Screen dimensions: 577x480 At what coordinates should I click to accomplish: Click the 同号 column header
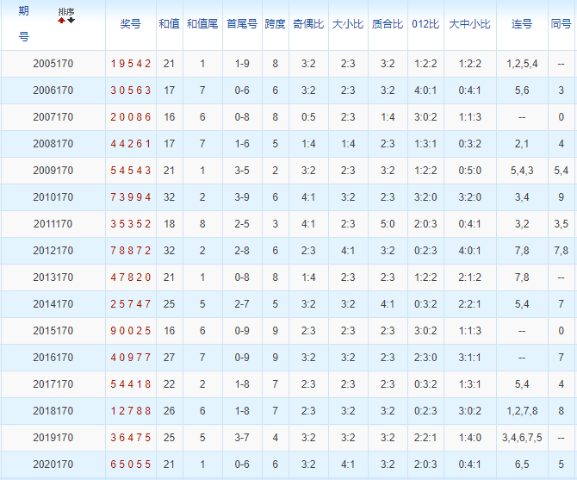click(x=561, y=24)
